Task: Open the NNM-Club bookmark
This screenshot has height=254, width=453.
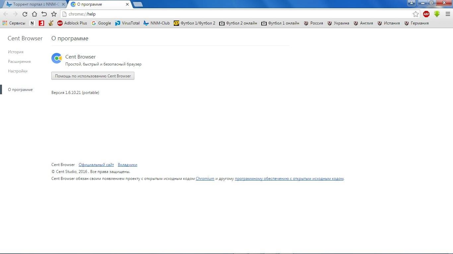Action: click(x=157, y=23)
